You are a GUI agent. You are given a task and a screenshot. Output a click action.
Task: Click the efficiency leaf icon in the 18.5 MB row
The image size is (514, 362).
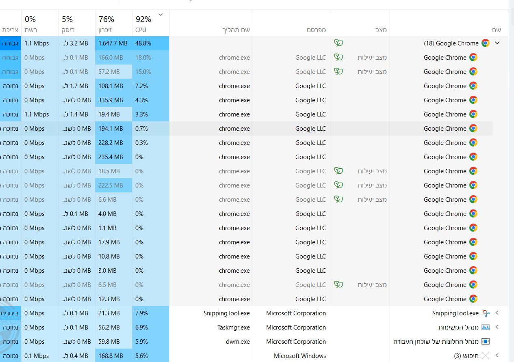338,171
